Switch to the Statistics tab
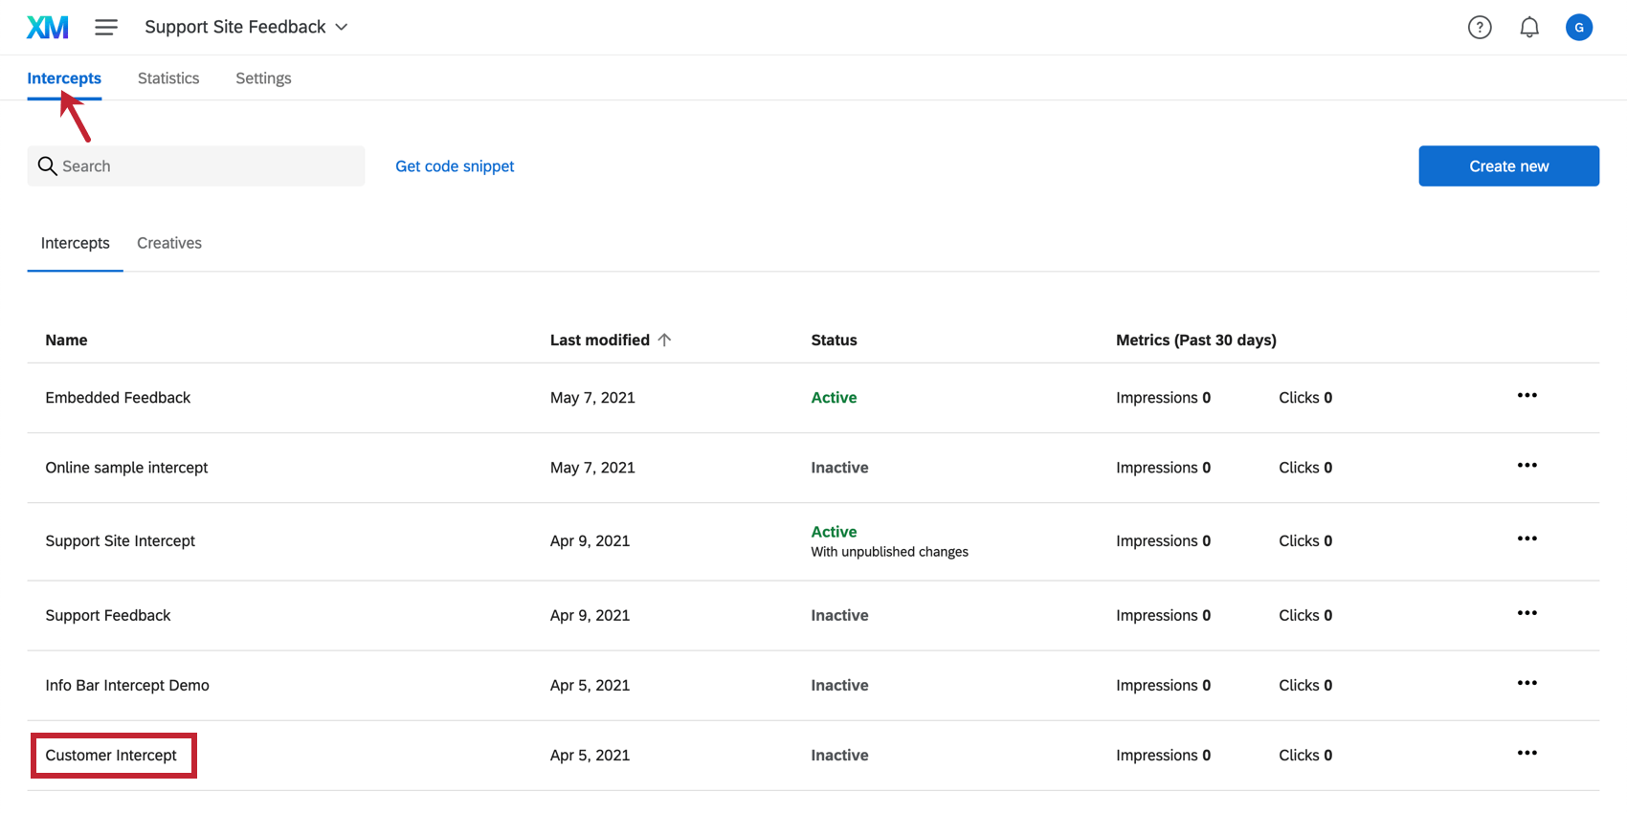 click(x=168, y=78)
